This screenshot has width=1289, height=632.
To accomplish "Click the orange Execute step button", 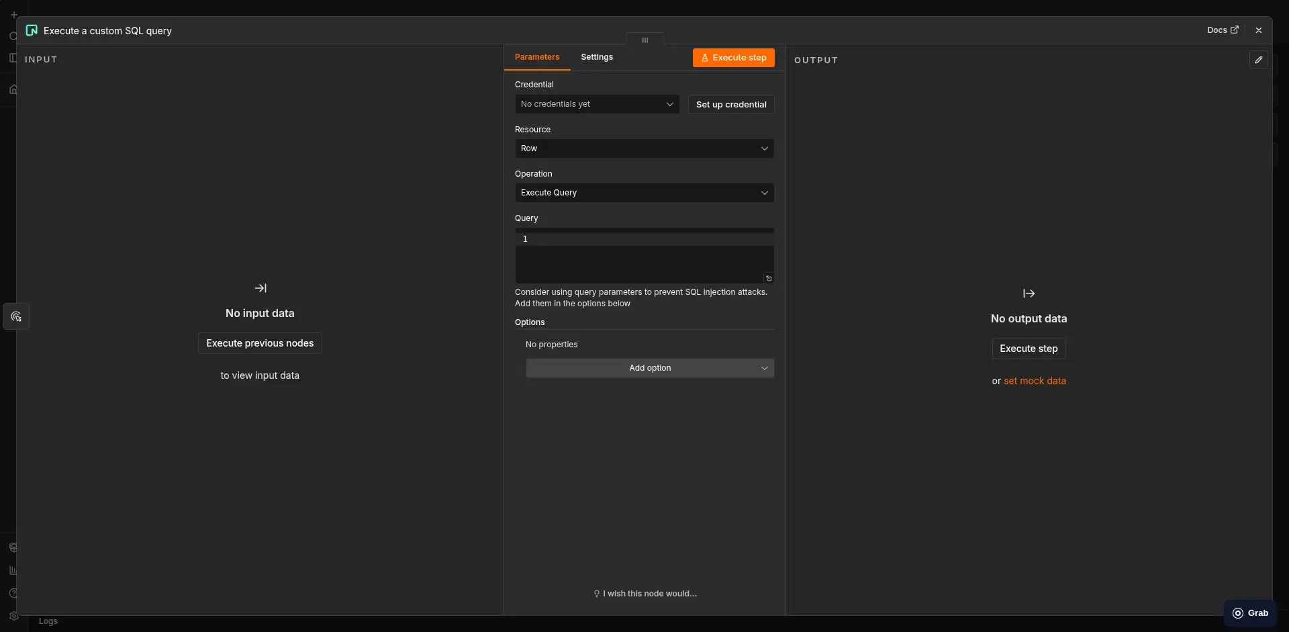I will click(734, 58).
